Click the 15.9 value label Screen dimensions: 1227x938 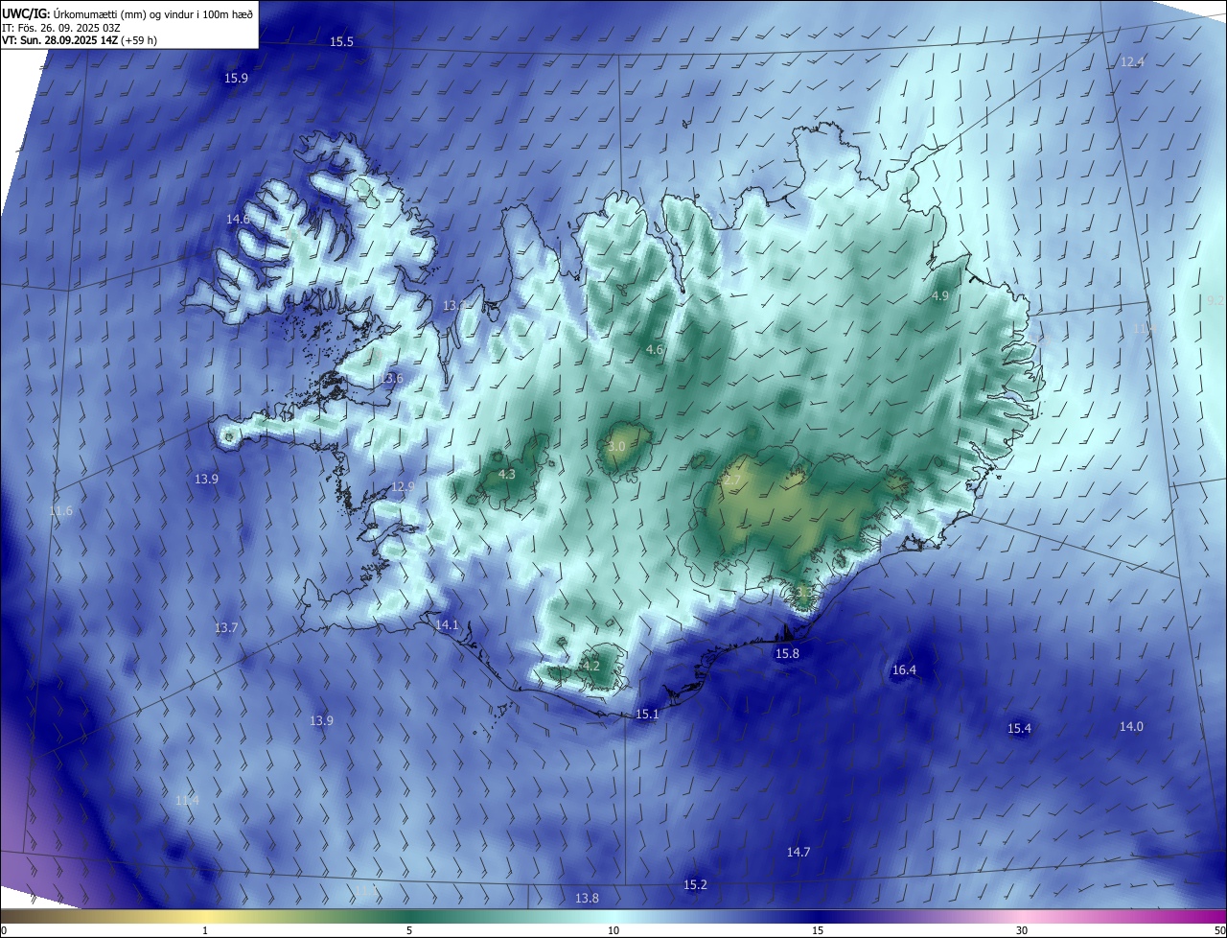[236, 79]
